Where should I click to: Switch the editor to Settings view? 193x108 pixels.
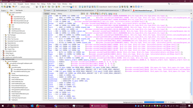pos(53,14)
